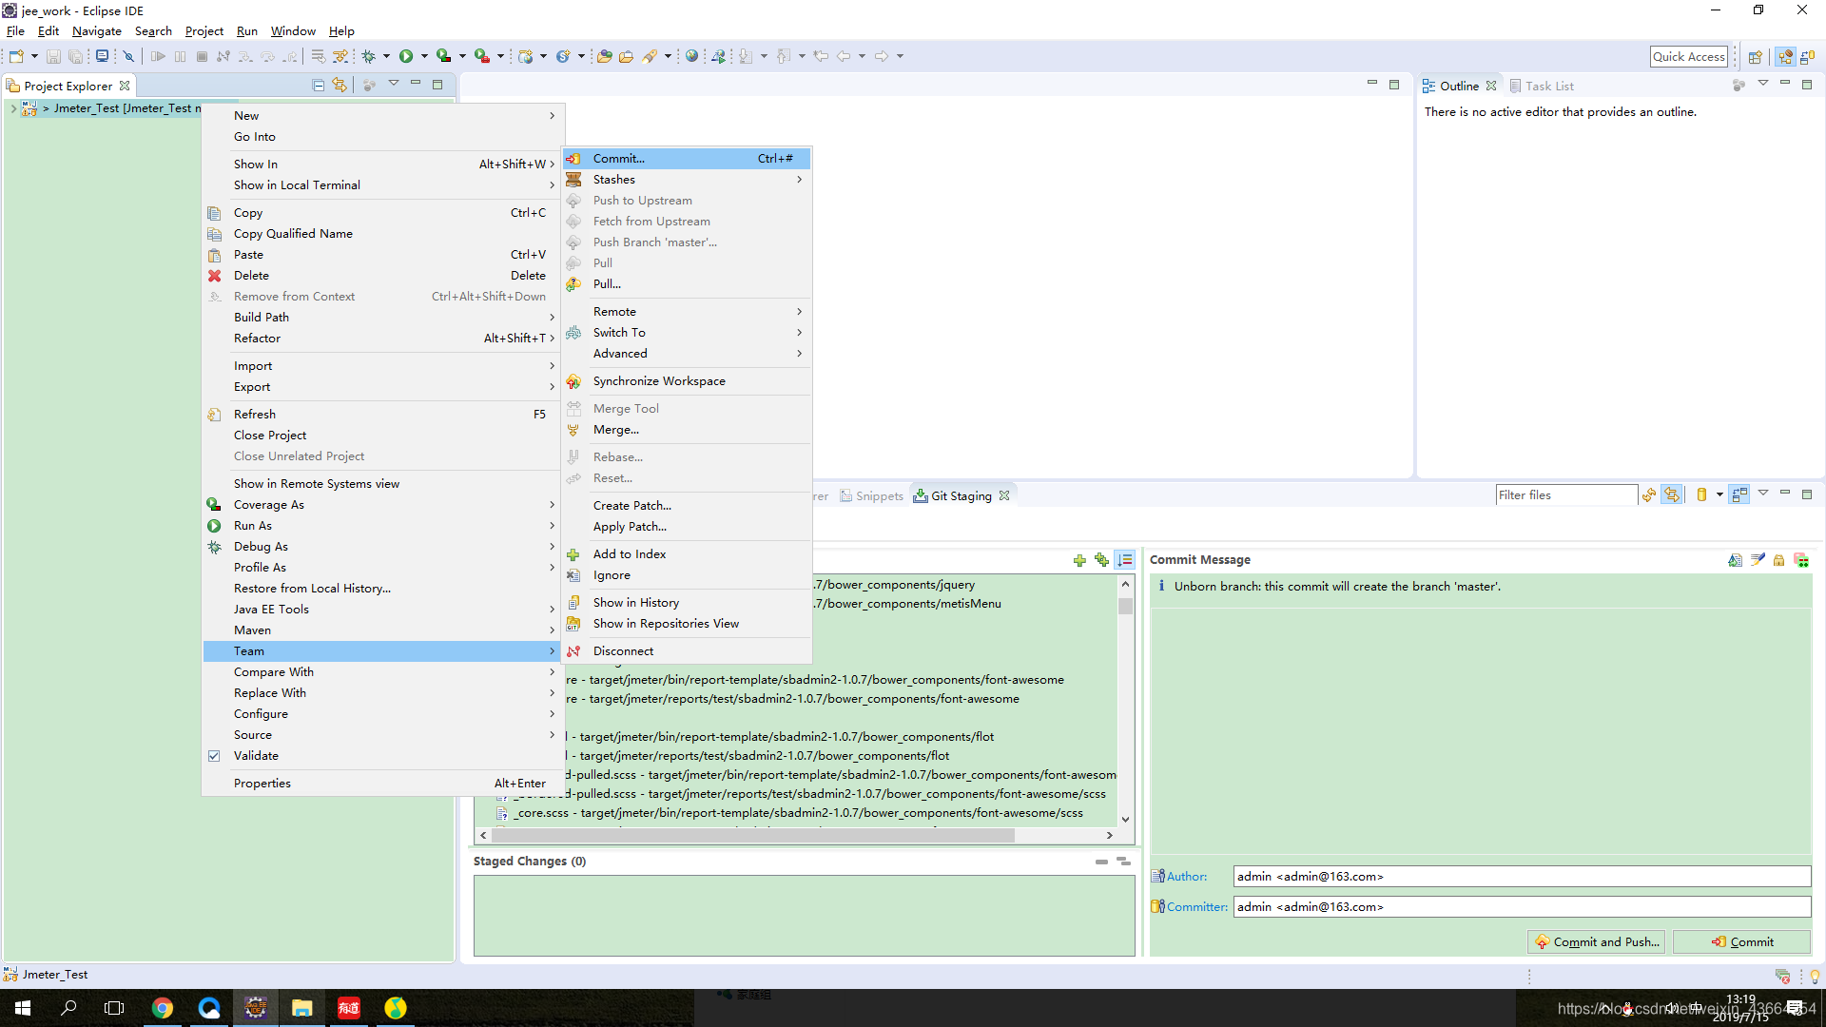Click the Open Web Browser globe icon

(692, 56)
